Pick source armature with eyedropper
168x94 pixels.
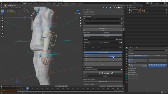point(122,19)
